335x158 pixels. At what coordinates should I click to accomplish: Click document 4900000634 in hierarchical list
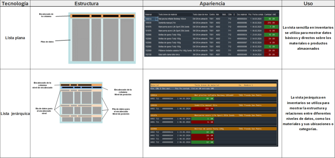coord(168,132)
